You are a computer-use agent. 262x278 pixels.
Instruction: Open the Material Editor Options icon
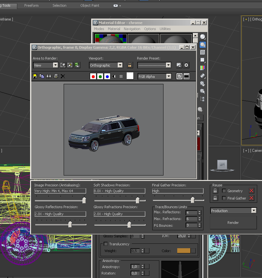tap(202, 83)
